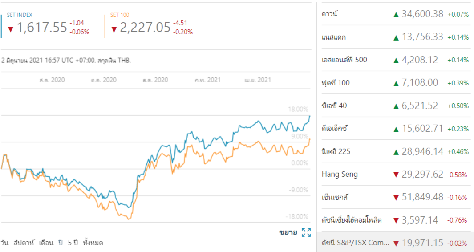Switch chart to สัปดาห์ (week) range
This screenshot has height=252, width=474.
coord(24,243)
